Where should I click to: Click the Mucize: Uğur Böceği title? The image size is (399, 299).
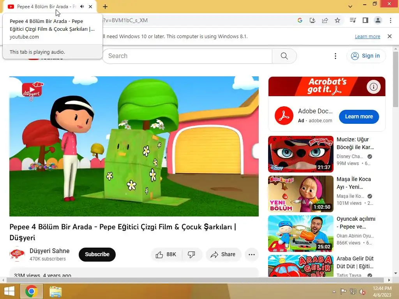(355, 143)
